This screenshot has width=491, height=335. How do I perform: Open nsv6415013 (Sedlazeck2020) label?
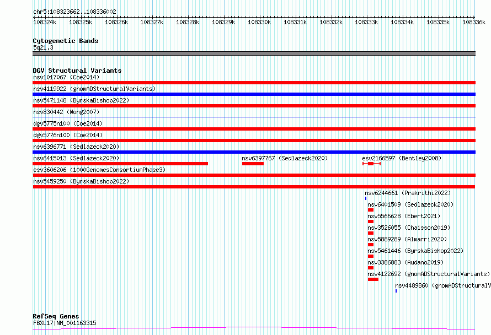76,158
